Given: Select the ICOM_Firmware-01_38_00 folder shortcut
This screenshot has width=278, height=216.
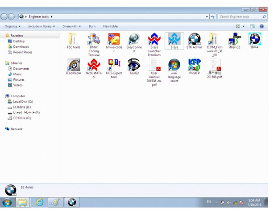Looking at the screenshot, I should [x=214, y=45].
